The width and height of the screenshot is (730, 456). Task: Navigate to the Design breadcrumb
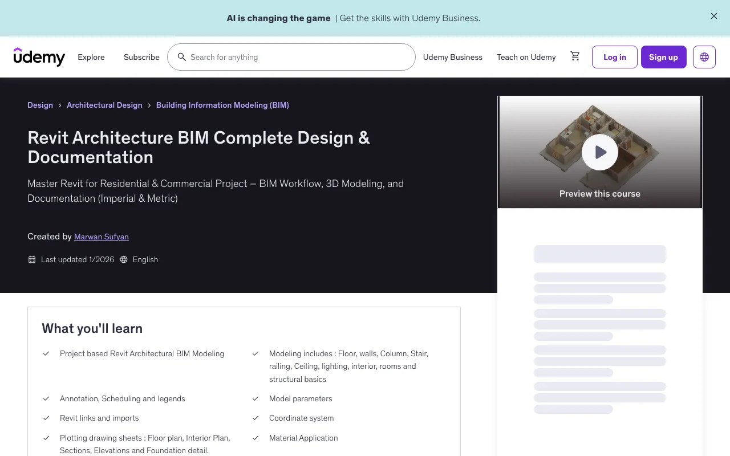tap(40, 105)
